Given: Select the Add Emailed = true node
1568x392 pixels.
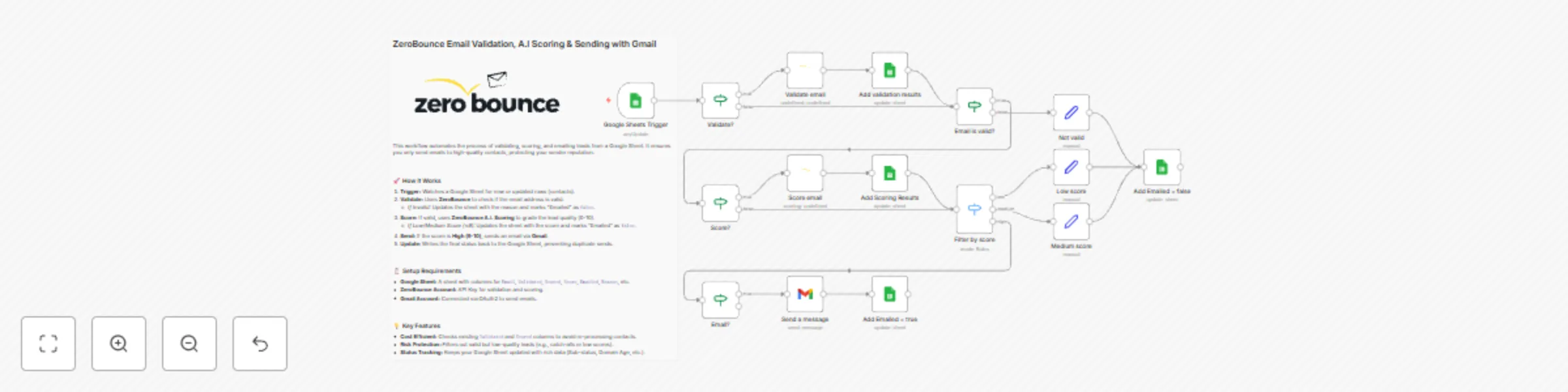Looking at the screenshot, I should (889, 294).
